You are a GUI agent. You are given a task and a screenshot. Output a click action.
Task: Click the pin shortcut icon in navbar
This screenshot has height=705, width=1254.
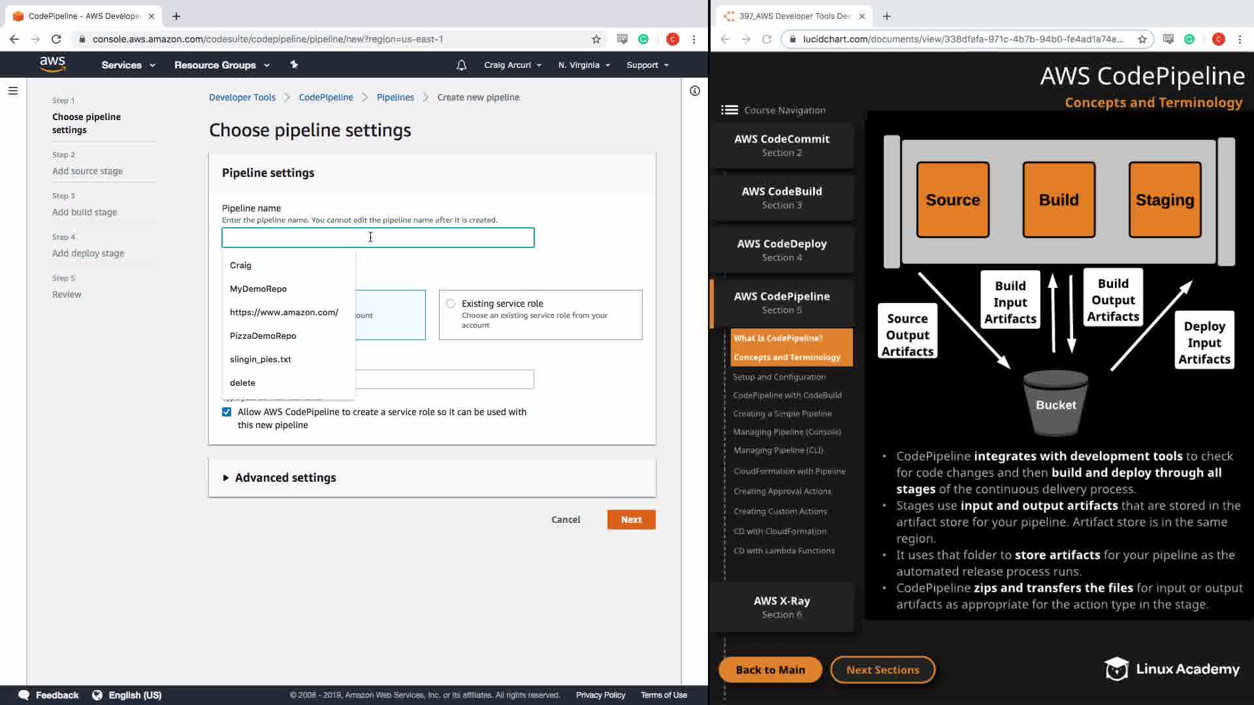294,65
